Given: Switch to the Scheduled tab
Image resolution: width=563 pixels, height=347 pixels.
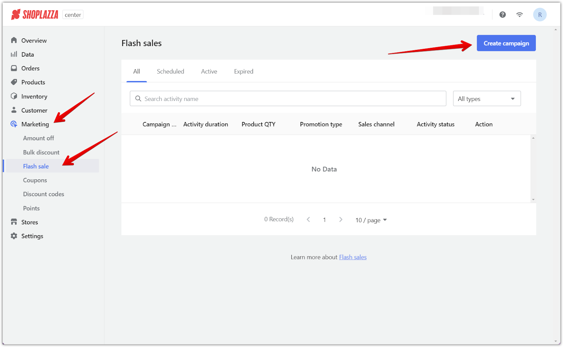Looking at the screenshot, I should point(170,71).
